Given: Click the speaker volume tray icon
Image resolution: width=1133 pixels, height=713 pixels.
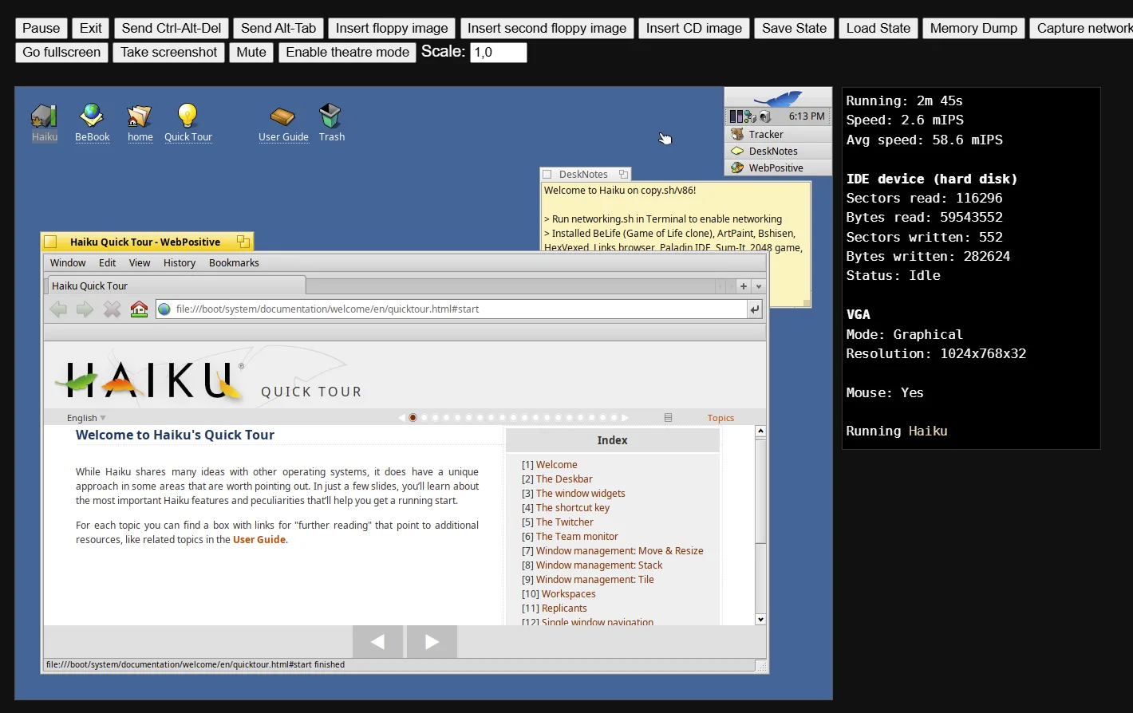Looking at the screenshot, I should coord(765,116).
